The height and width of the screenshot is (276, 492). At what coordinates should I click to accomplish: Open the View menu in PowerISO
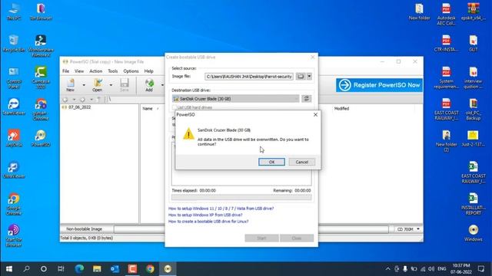click(x=79, y=71)
